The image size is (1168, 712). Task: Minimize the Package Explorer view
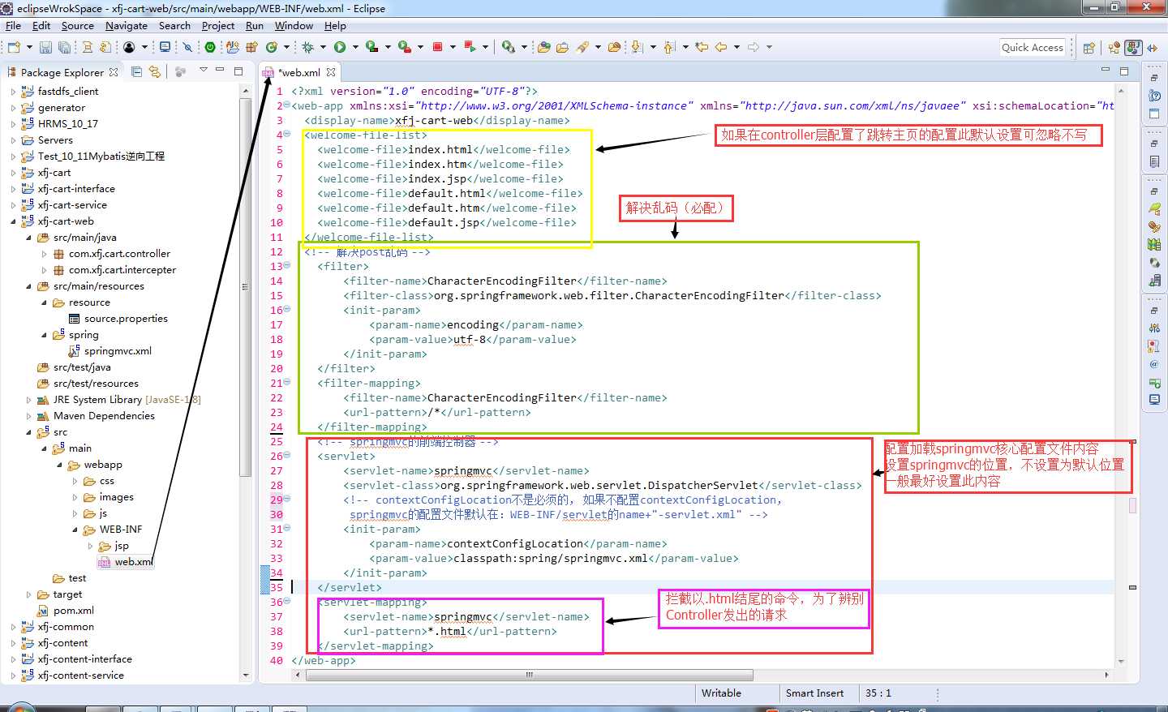coord(220,71)
